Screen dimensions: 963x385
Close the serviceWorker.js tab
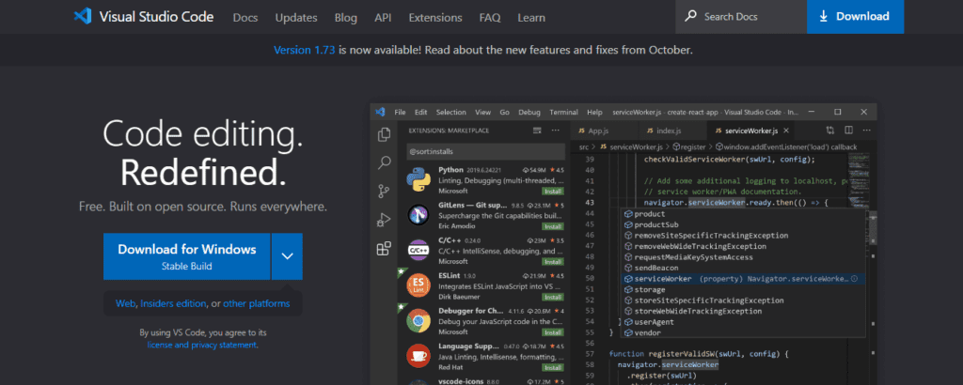pyautogui.click(x=786, y=131)
